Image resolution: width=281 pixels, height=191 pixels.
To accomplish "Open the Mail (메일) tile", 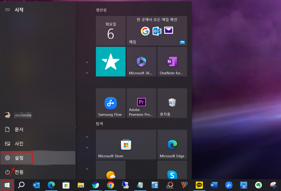I will pos(157,31).
